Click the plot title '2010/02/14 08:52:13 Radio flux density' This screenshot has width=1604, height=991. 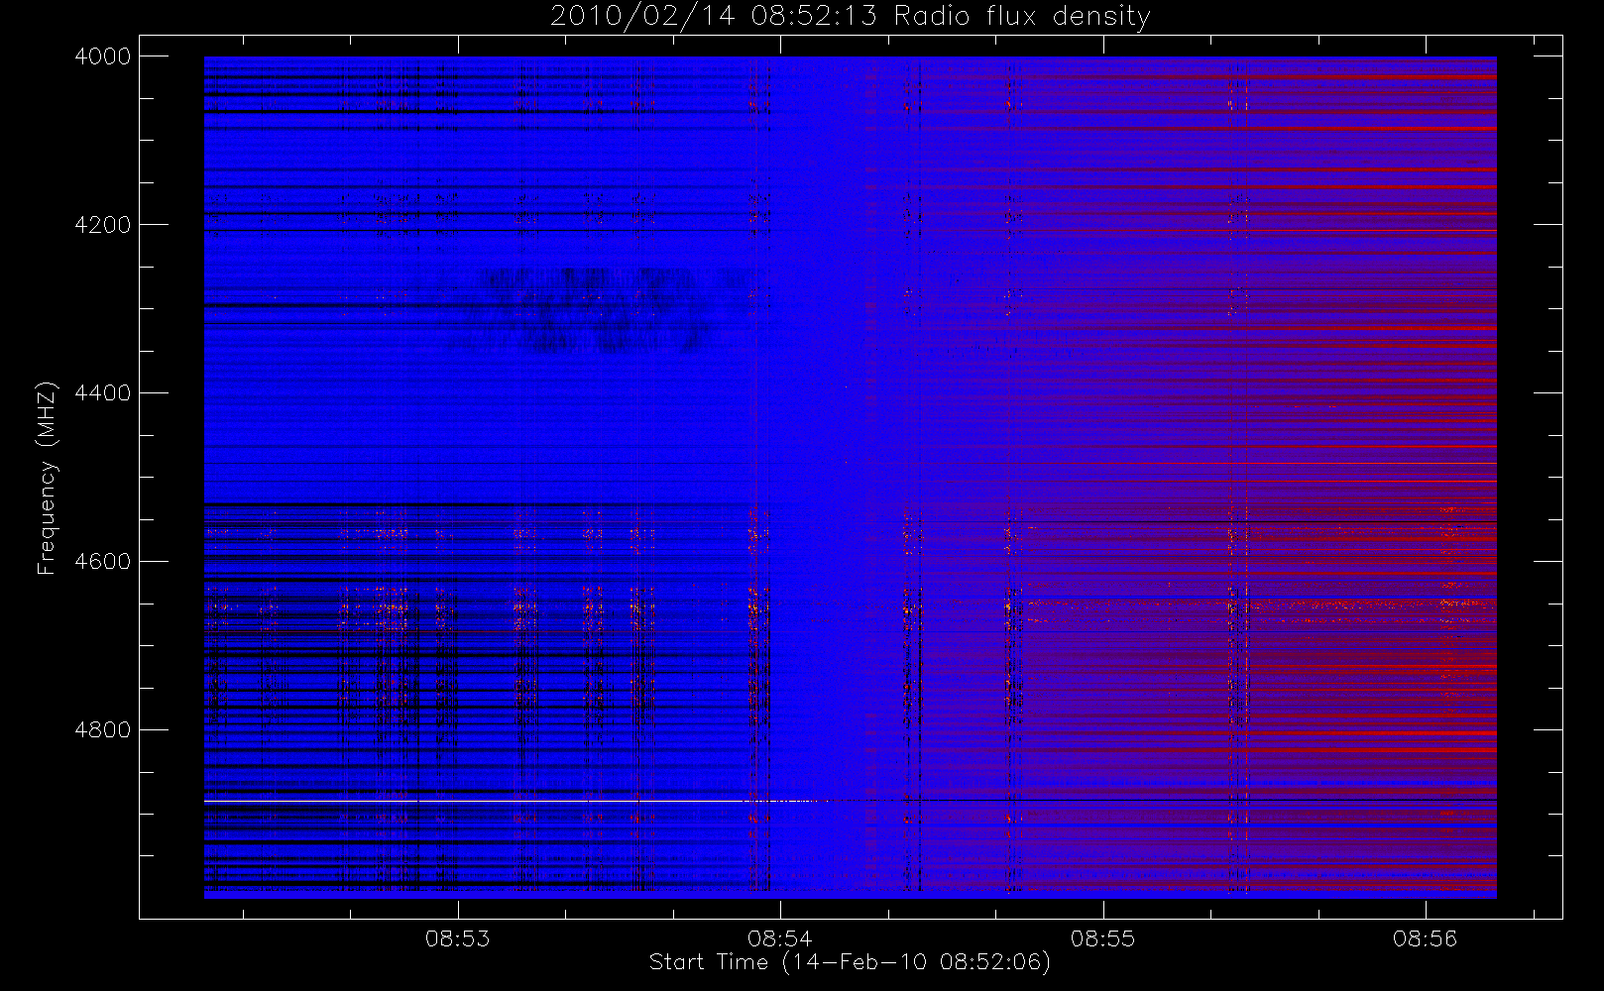pyautogui.click(x=850, y=17)
